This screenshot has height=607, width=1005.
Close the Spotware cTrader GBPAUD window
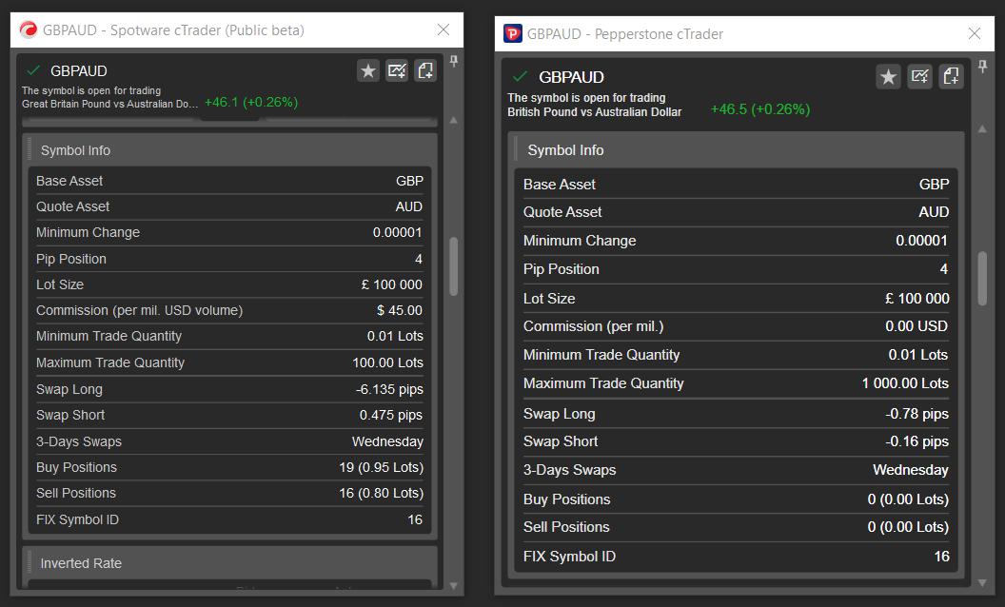443,29
